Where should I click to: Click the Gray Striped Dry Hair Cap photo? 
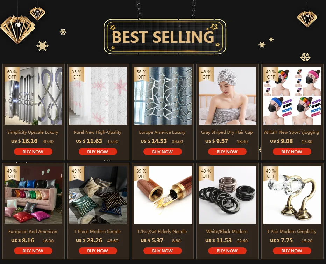(x=227, y=96)
